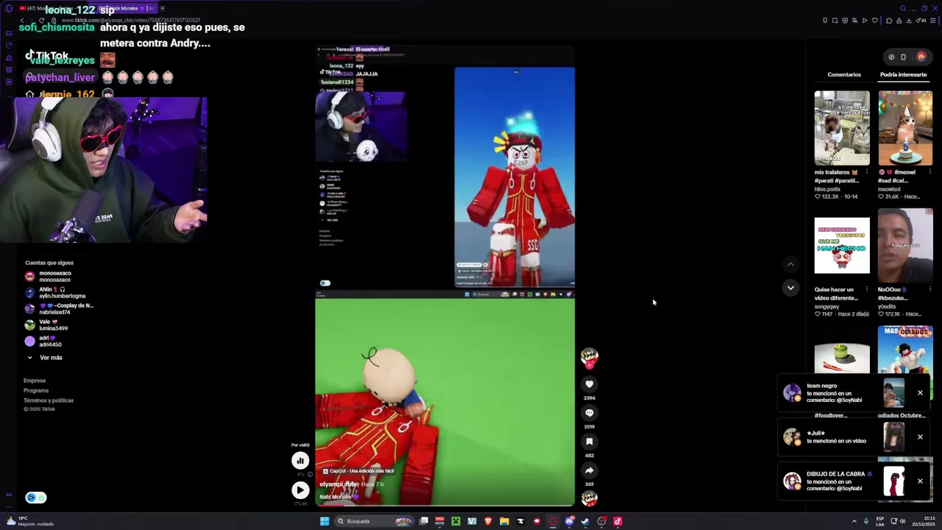
Task: Click the info icon next to 4%
Action: tap(310, 474)
